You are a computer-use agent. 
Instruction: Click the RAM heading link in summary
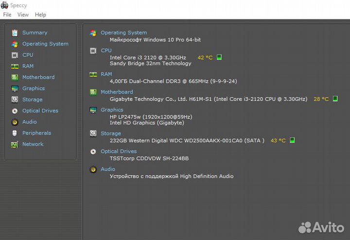106,74
